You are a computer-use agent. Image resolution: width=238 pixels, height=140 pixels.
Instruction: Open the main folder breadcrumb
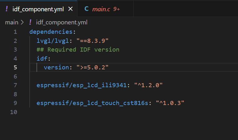12,22
